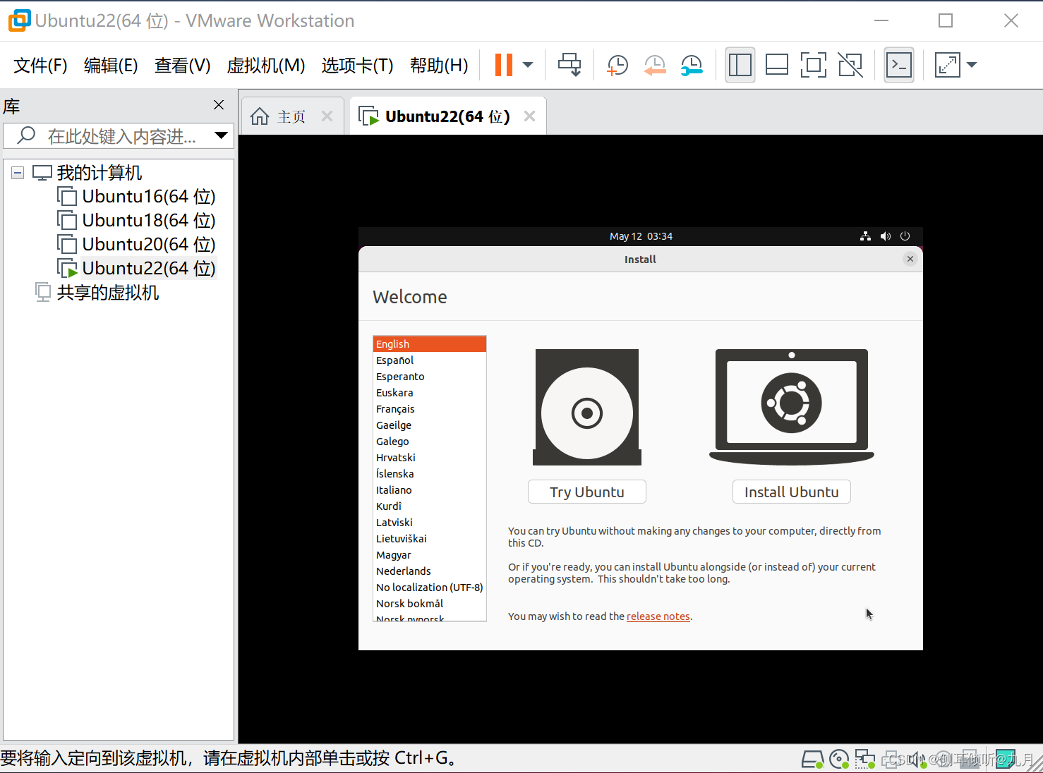Pick Norsk bokmål from the language list
1043x773 pixels.
pos(430,604)
